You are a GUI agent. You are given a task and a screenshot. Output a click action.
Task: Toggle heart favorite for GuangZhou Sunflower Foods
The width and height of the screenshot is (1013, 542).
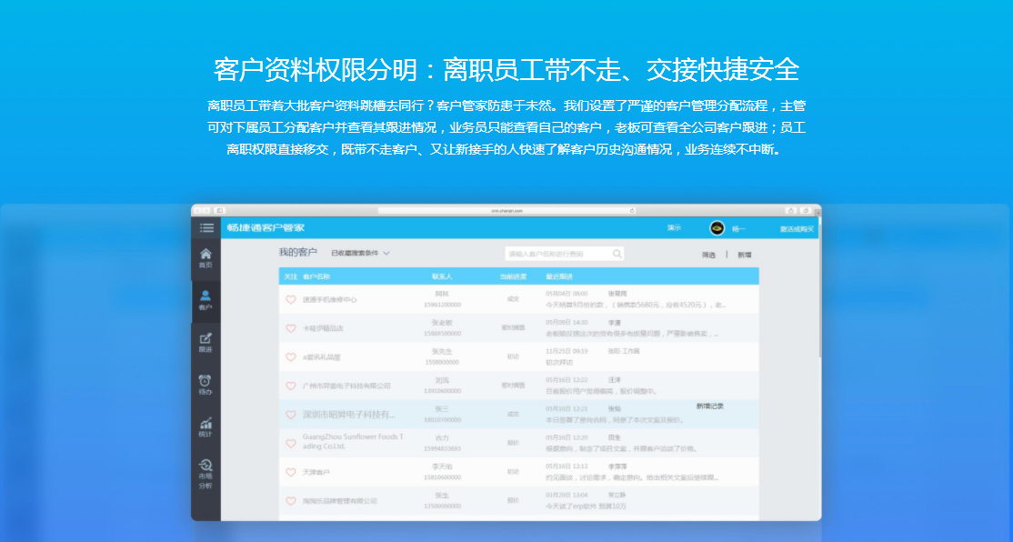(291, 444)
